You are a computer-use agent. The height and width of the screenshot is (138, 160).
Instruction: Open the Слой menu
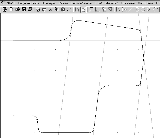[99, 3]
